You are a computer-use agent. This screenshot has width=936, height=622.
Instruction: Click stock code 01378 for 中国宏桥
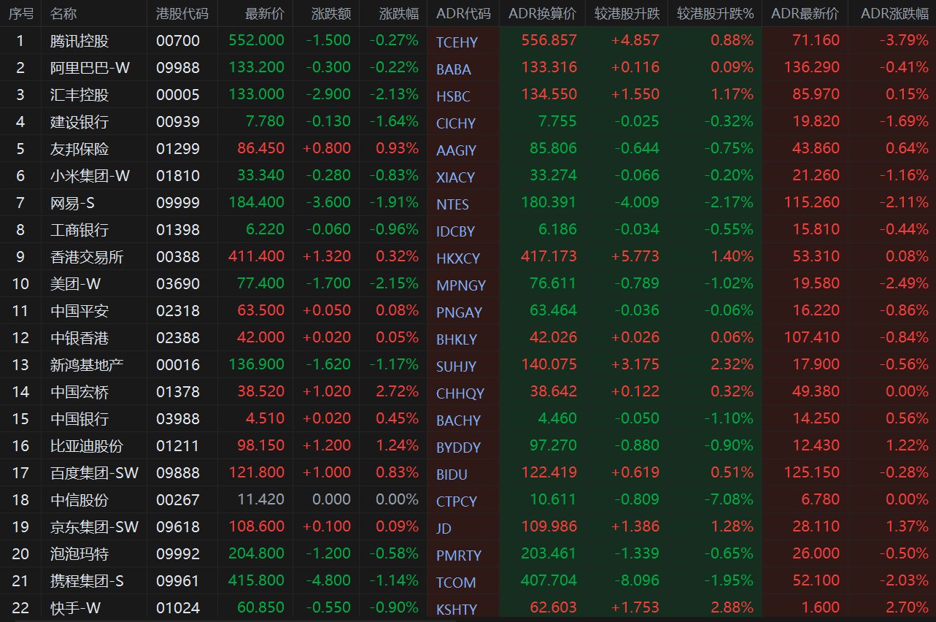coord(178,392)
